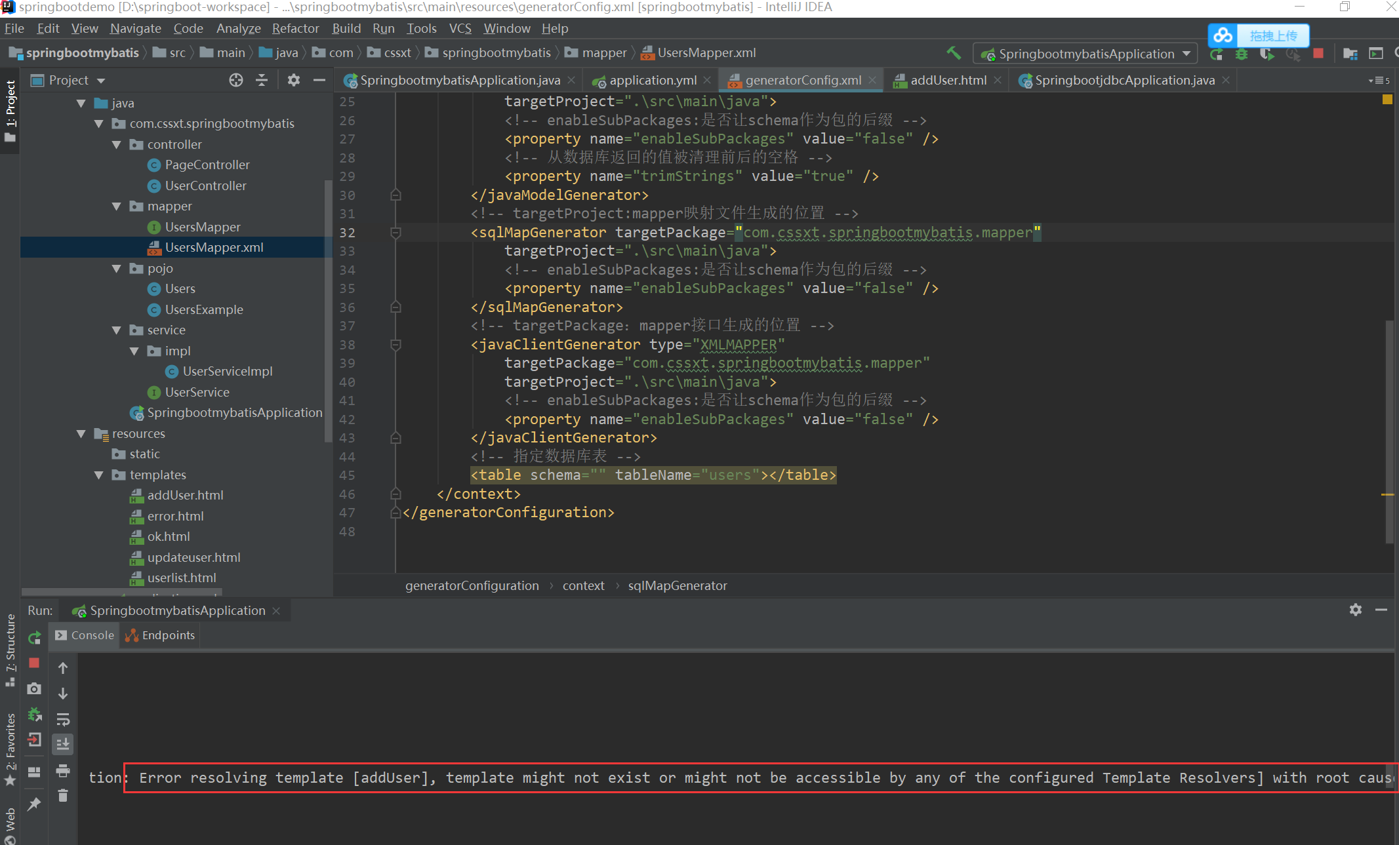Clear console with trash icon

63,796
